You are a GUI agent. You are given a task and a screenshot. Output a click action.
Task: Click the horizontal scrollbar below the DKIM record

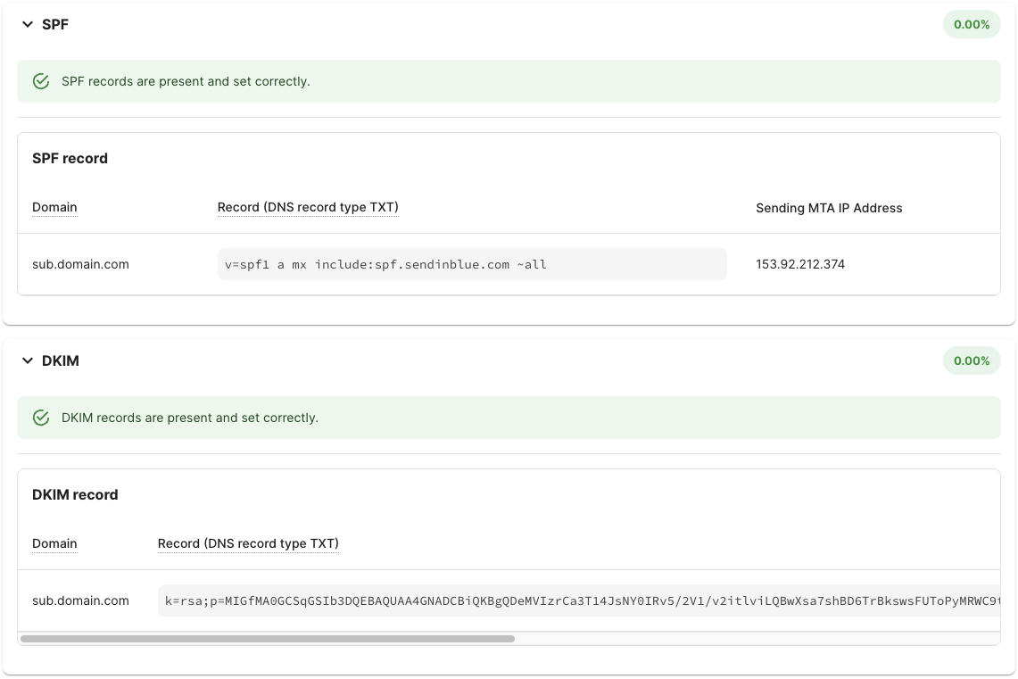(268, 639)
